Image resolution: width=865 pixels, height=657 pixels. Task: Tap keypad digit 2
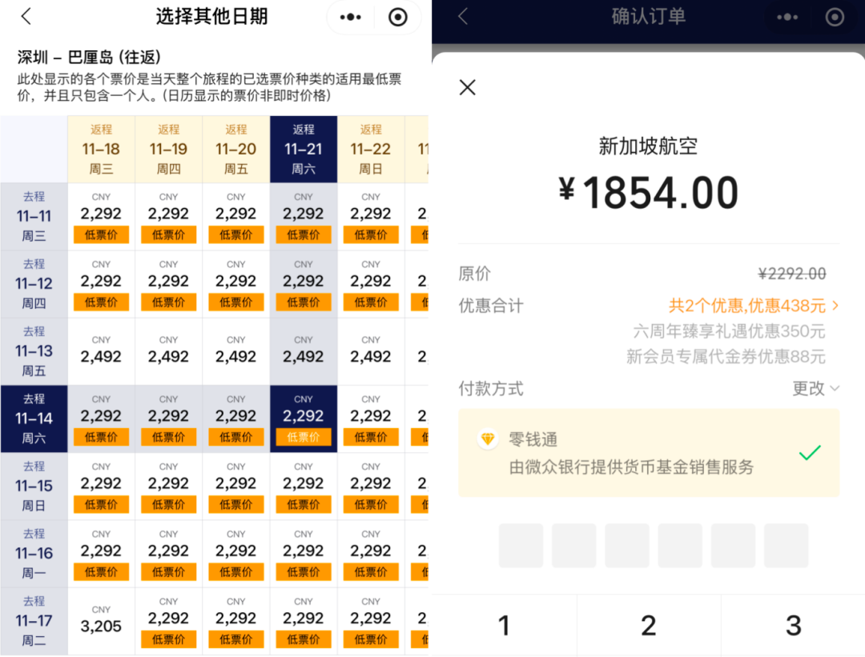(649, 626)
